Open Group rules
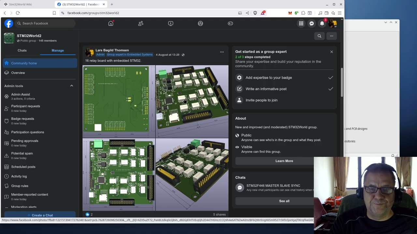 pos(40,186)
